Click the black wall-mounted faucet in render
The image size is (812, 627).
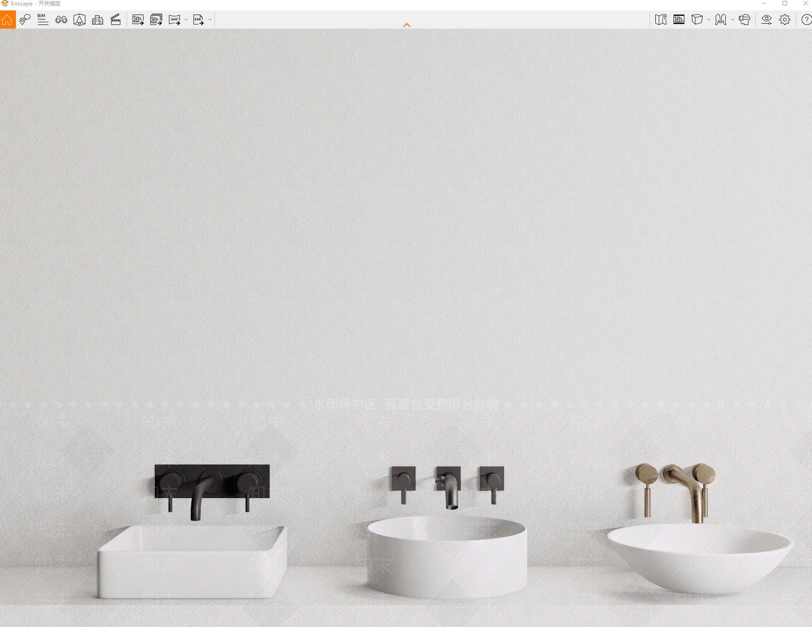[212, 491]
